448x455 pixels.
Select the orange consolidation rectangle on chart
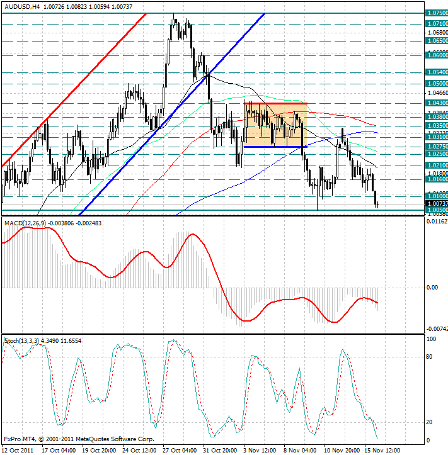coord(275,125)
